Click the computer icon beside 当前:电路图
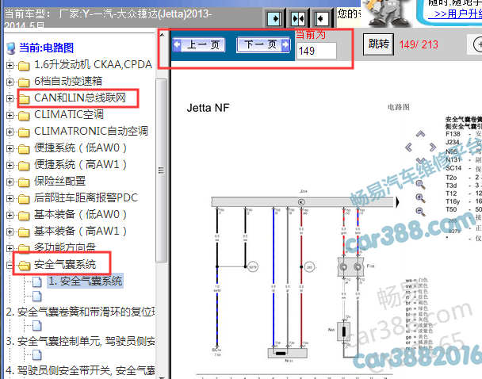482x379 pixels. pyautogui.click(x=11, y=48)
